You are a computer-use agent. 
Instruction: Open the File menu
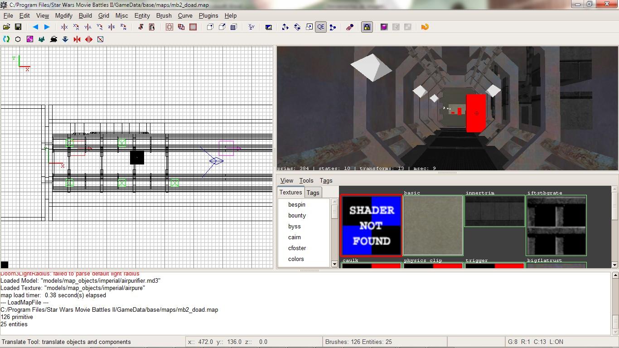[8, 15]
